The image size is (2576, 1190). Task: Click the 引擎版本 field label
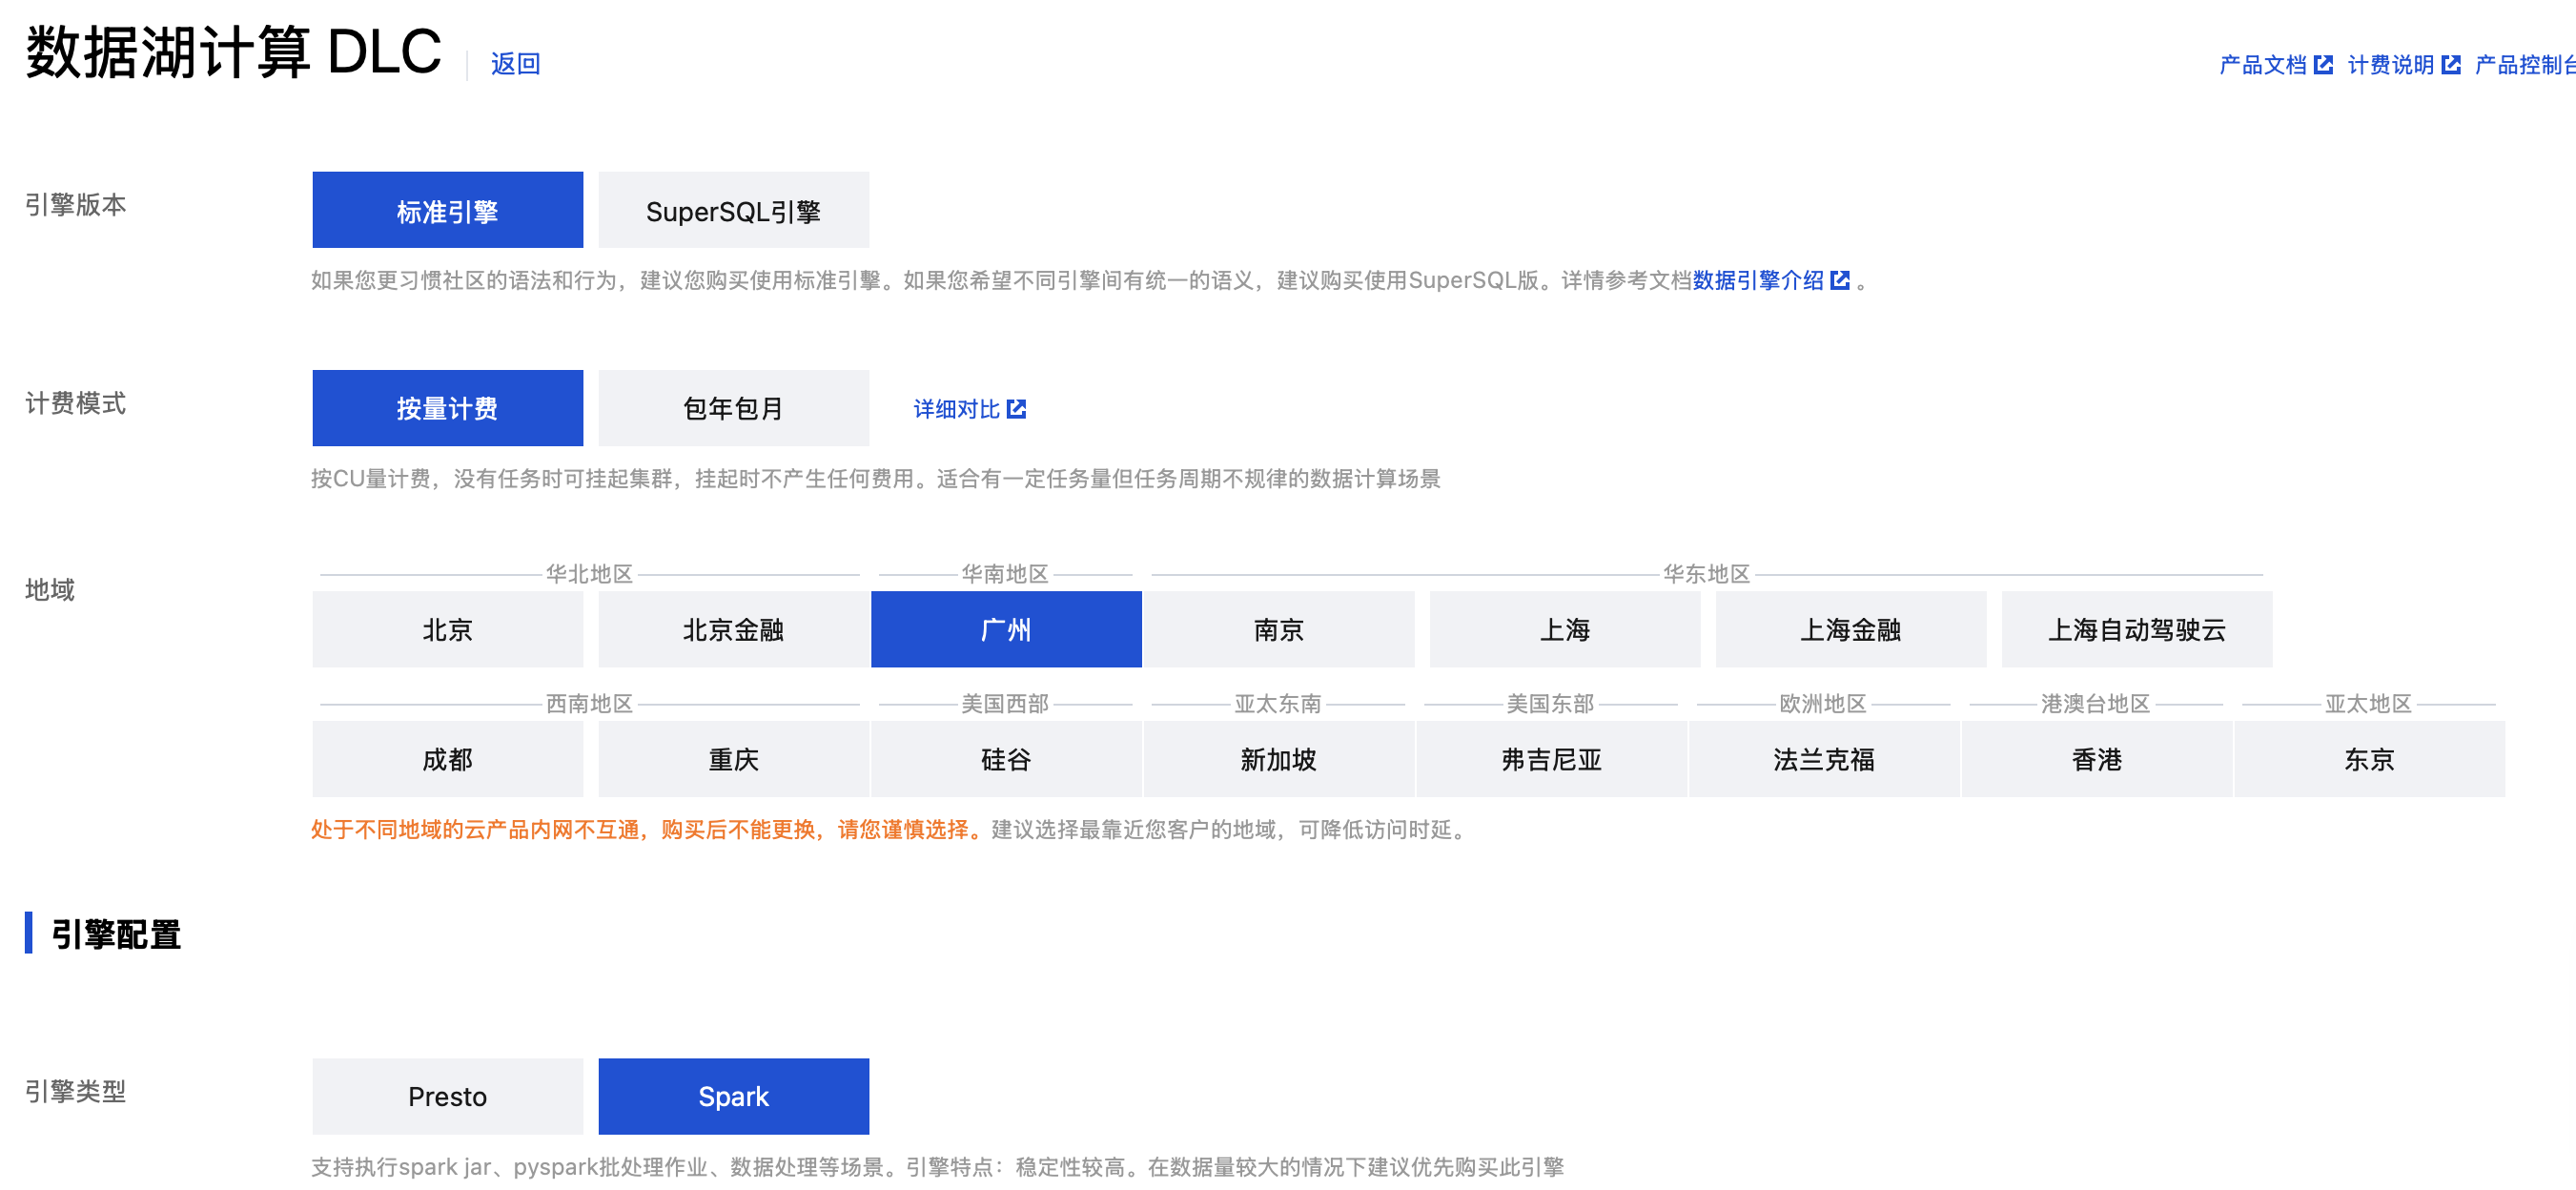tap(75, 205)
